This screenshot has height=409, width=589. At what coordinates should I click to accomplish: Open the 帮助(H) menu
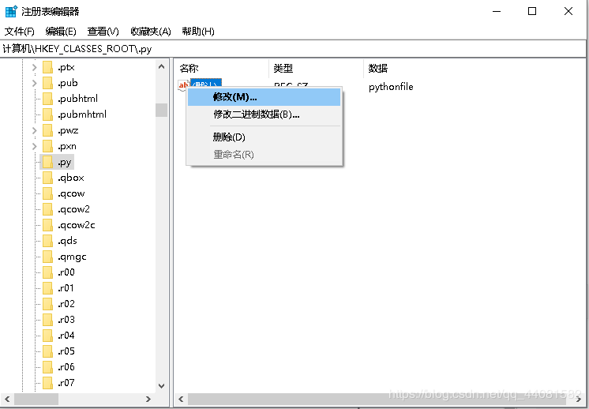pos(198,31)
